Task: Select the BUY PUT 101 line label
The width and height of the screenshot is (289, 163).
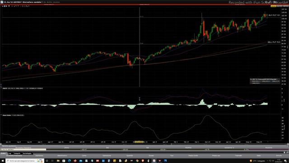Action: [x=274, y=15]
